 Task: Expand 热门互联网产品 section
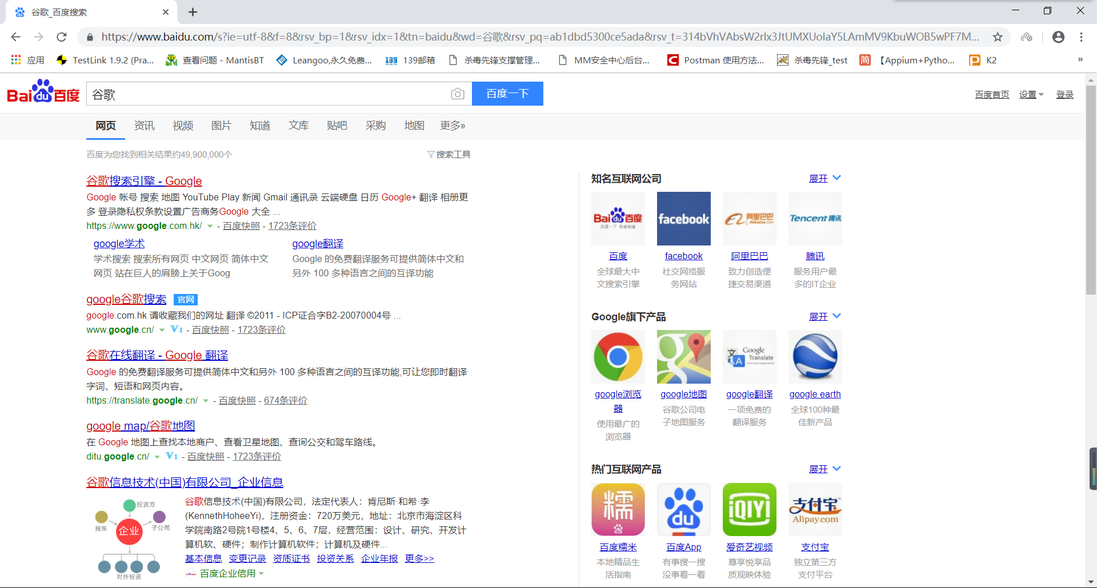(x=825, y=469)
